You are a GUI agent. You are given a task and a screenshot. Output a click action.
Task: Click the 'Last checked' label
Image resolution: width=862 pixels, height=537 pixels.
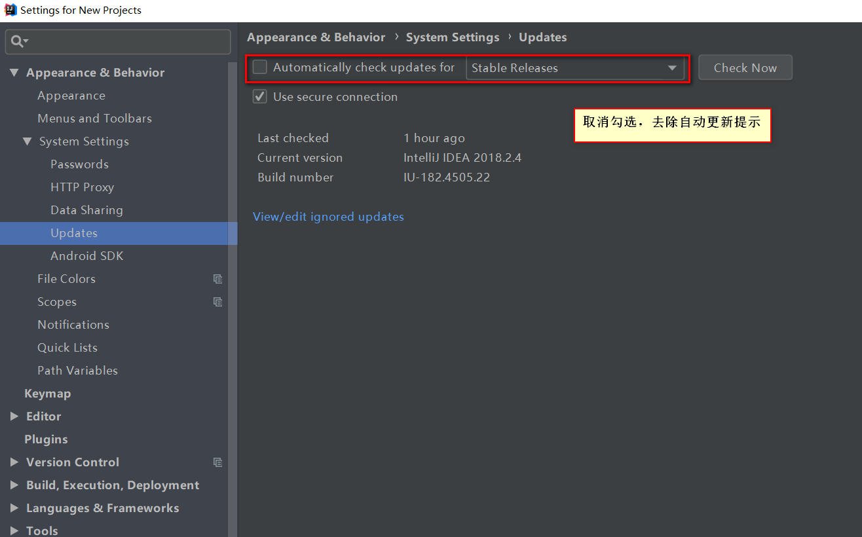[293, 138]
